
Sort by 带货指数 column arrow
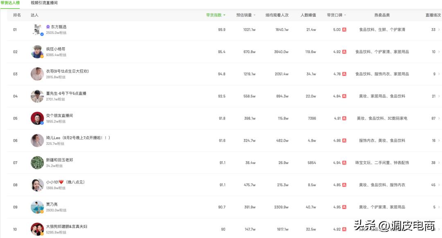[224, 15]
